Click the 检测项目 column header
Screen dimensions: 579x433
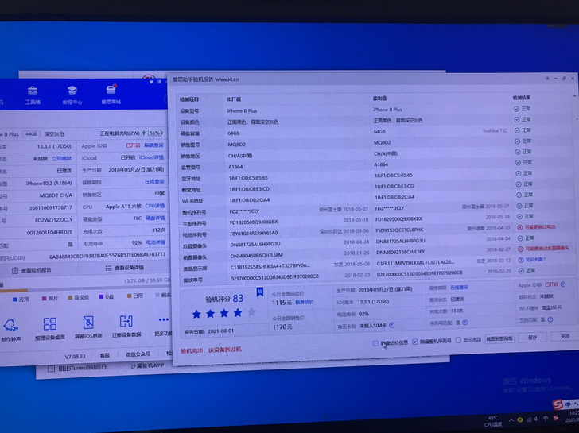click(189, 99)
